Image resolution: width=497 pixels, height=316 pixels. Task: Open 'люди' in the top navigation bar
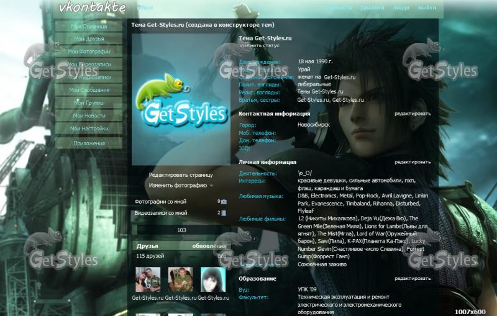click(401, 8)
